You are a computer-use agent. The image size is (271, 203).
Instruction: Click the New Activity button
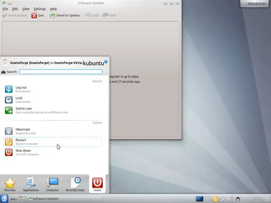coord(254,3)
